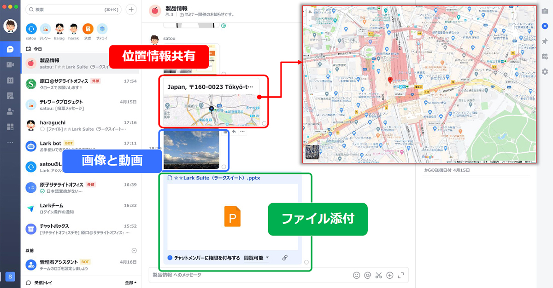Open 承認 approval shortcut icon
This screenshot has width=553, height=288.
coord(88,29)
